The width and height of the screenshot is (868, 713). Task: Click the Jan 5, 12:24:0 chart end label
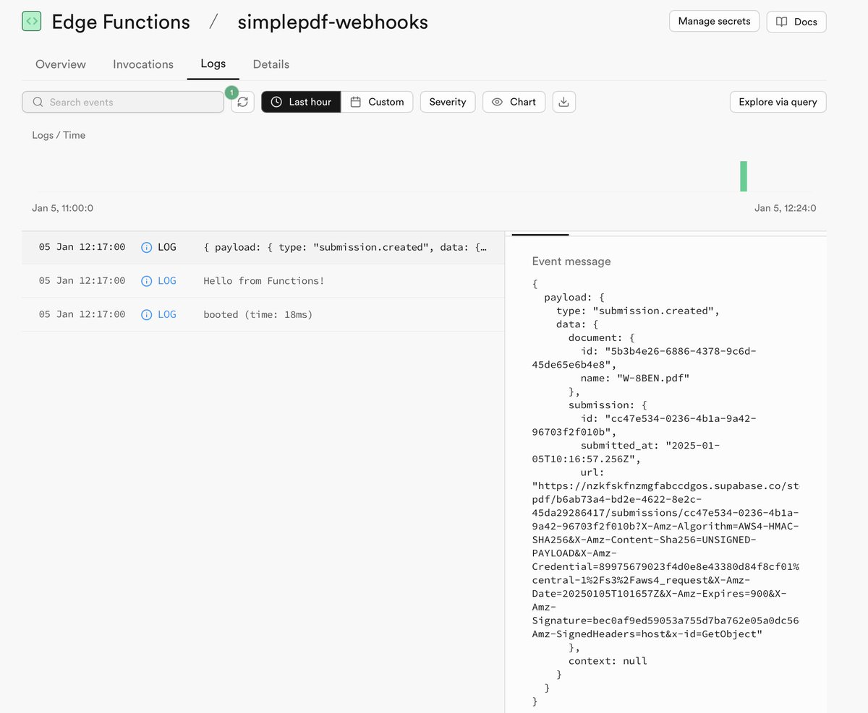point(785,208)
